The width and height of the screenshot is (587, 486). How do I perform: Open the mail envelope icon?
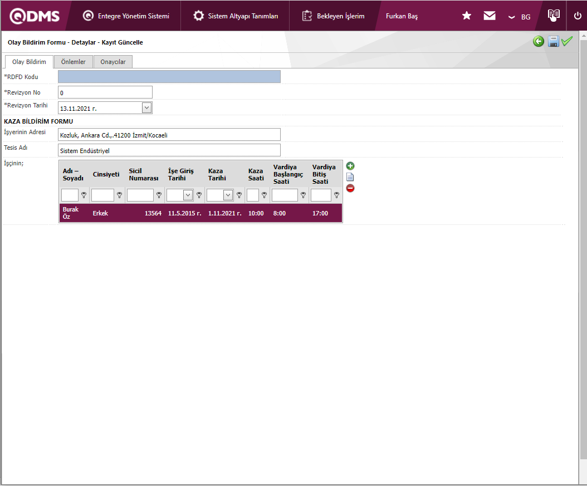(490, 16)
